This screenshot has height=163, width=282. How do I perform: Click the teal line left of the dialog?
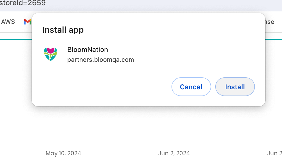(x=16, y=39)
